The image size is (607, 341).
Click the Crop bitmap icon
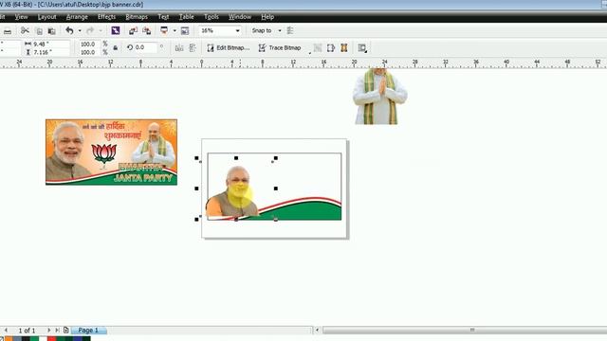(331, 48)
